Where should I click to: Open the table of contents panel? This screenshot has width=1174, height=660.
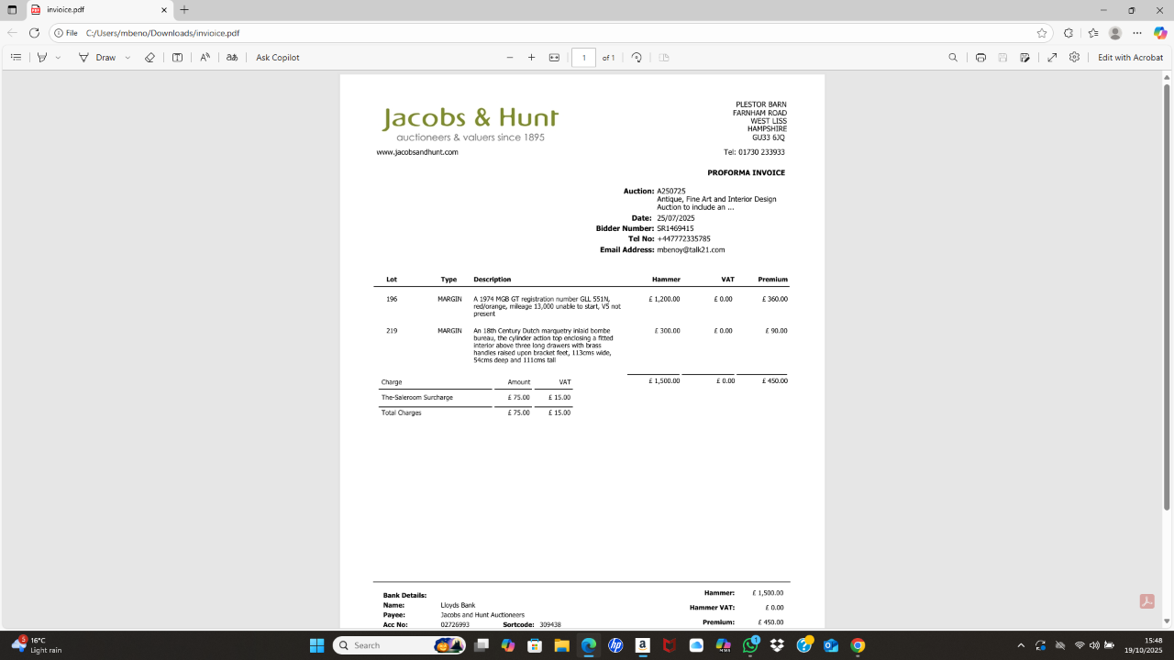tap(16, 57)
